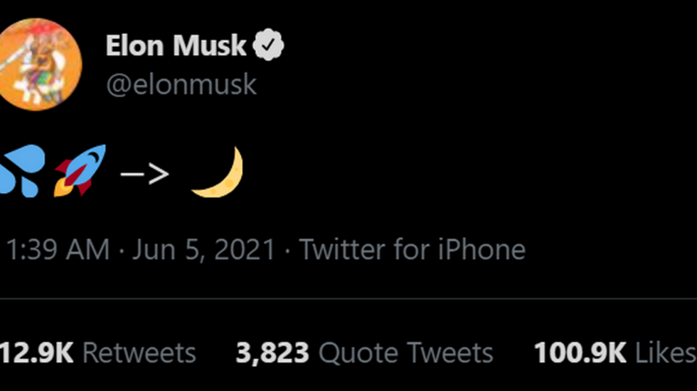Click the 3,823 quote count number

[272, 353]
